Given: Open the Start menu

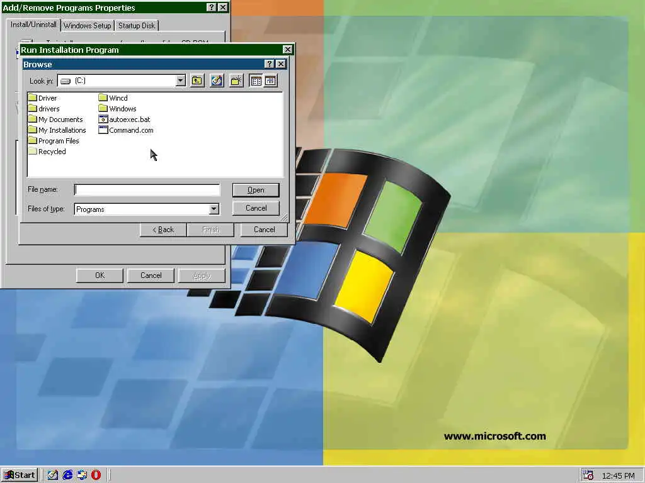Looking at the screenshot, I should (x=20, y=475).
